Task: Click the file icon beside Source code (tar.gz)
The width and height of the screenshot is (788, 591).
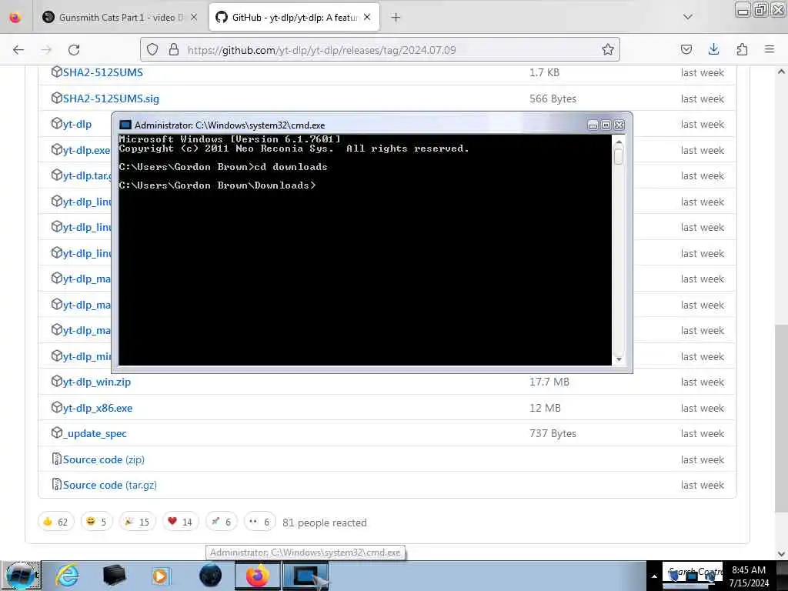Action: click(x=56, y=485)
